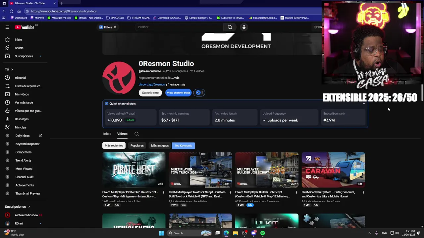Open STREAM & MAS bookmark folder
424x238 pixels.
138,18
